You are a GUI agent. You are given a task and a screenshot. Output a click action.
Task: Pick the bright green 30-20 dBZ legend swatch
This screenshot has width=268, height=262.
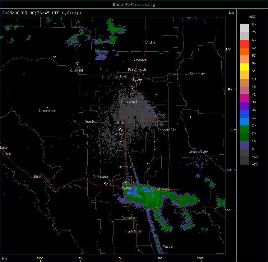[244, 129]
